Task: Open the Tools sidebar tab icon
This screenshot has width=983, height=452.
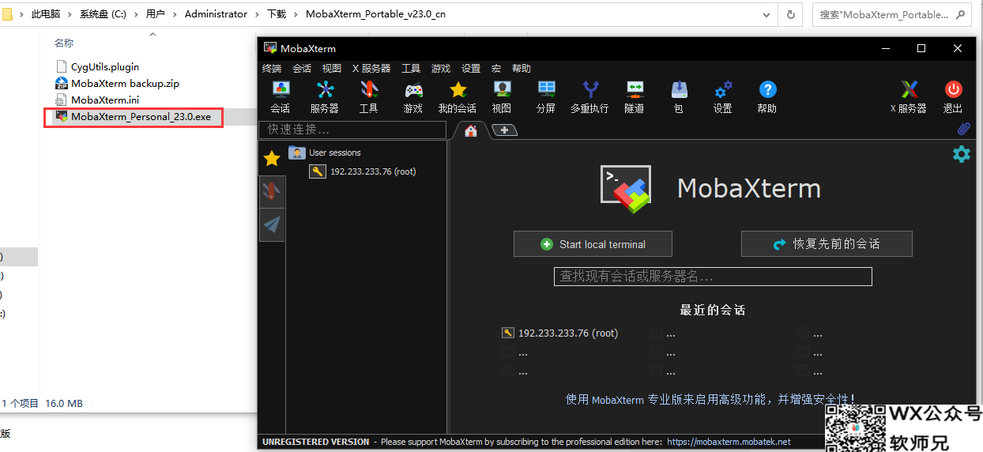Action: tap(272, 191)
